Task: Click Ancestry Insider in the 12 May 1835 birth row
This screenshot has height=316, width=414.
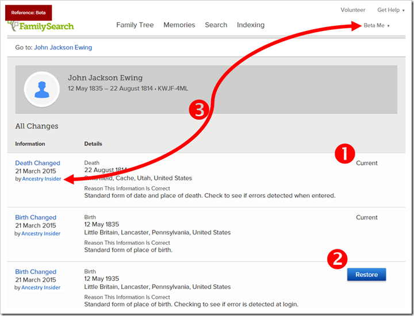Action: (x=41, y=233)
